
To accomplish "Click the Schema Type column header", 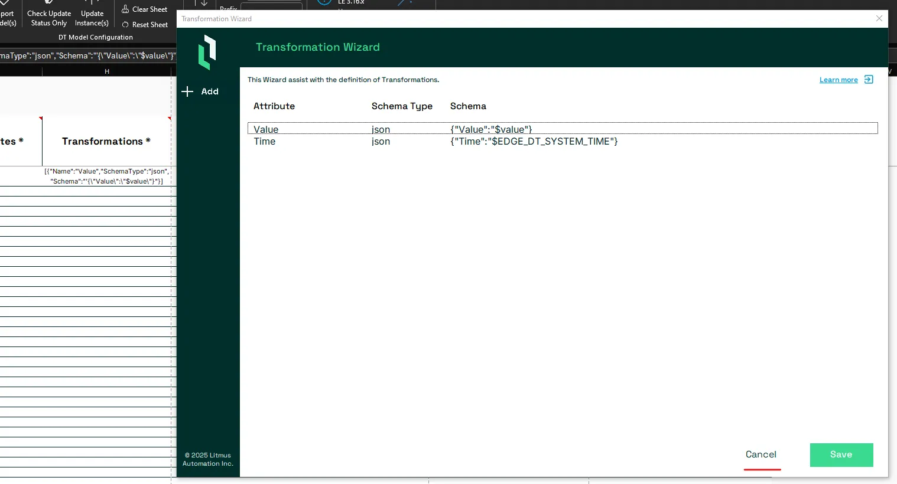I will click(x=402, y=106).
